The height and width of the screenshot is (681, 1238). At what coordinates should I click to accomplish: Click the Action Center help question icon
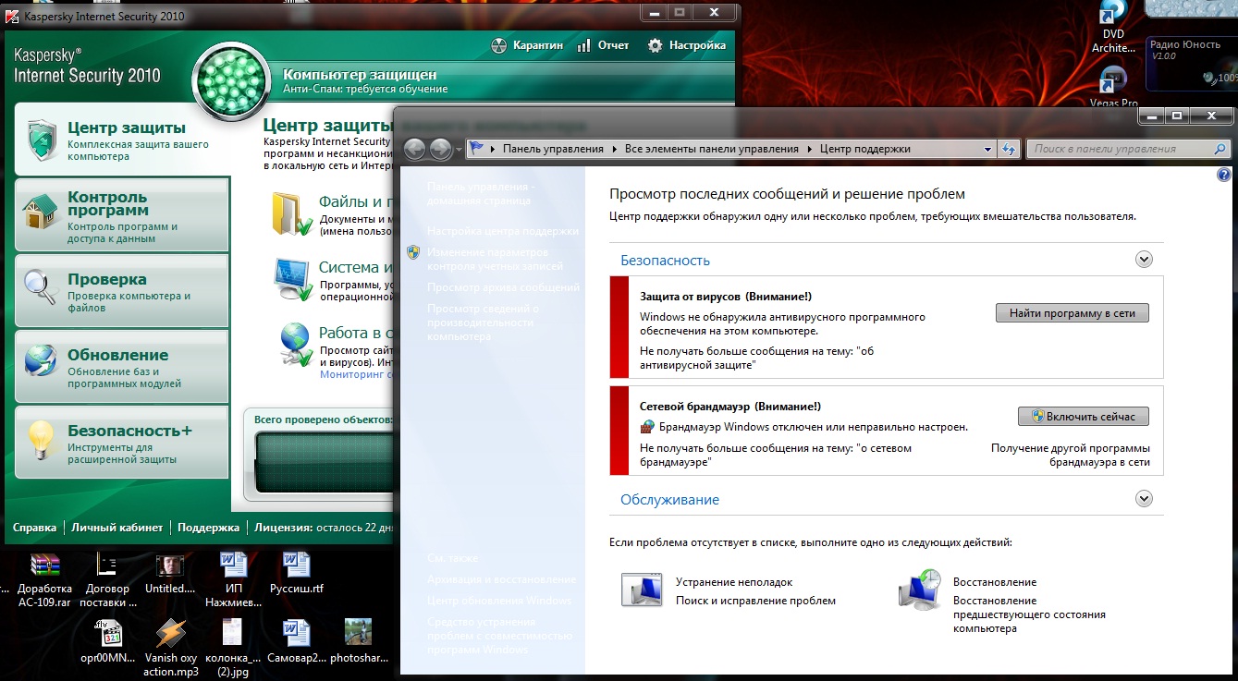click(x=1224, y=174)
